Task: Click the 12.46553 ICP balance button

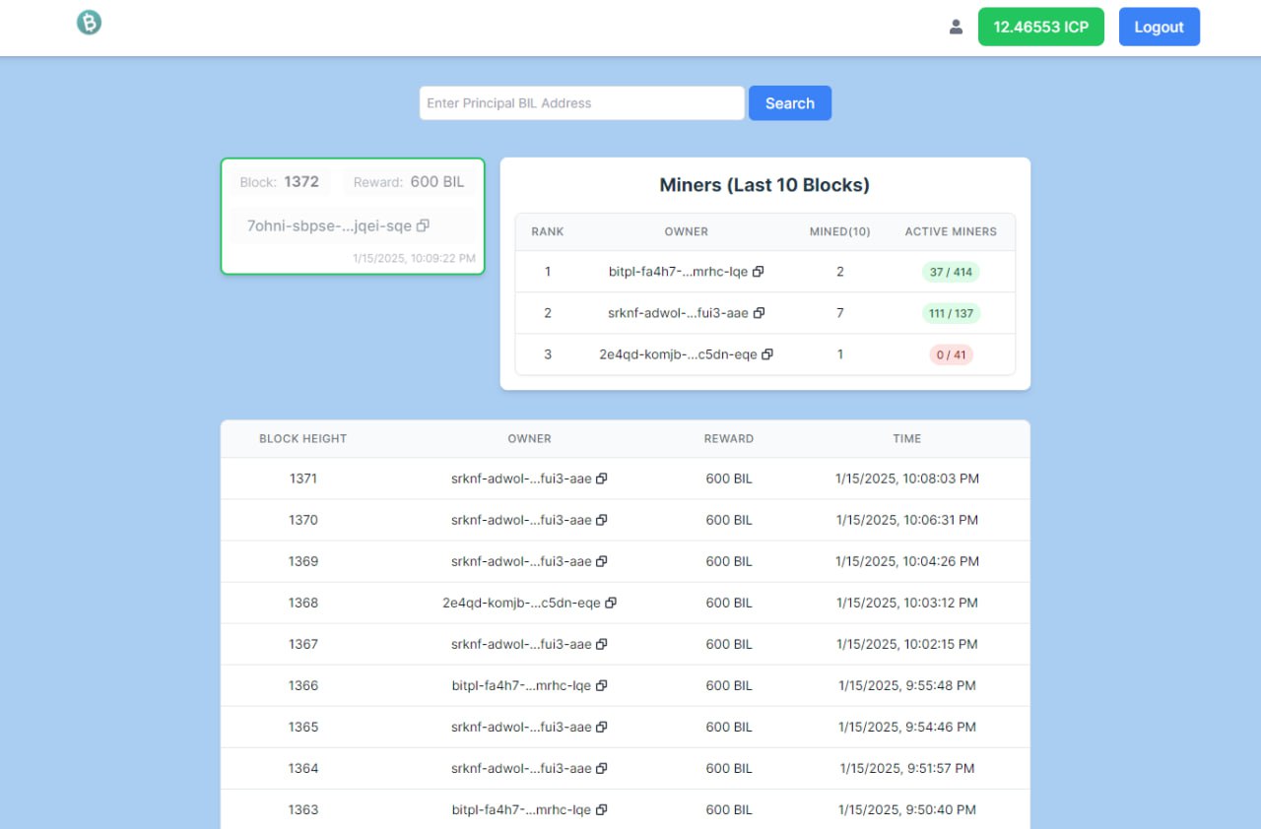Action: pyautogui.click(x=1041, y=27)
